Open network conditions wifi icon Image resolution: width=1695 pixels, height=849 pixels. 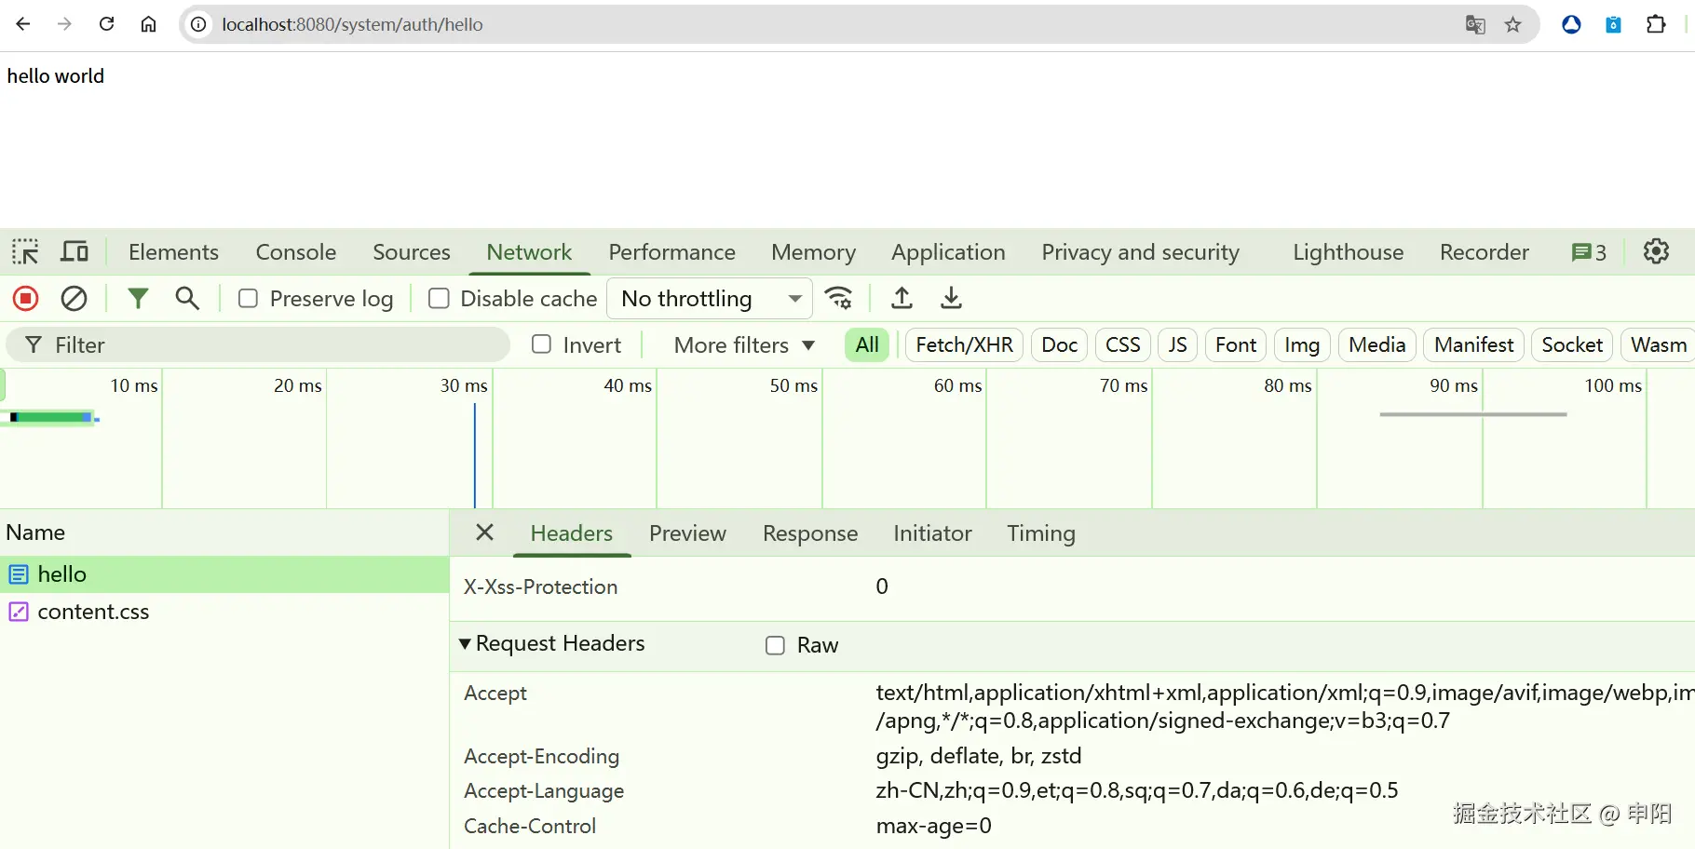(839, 299)
